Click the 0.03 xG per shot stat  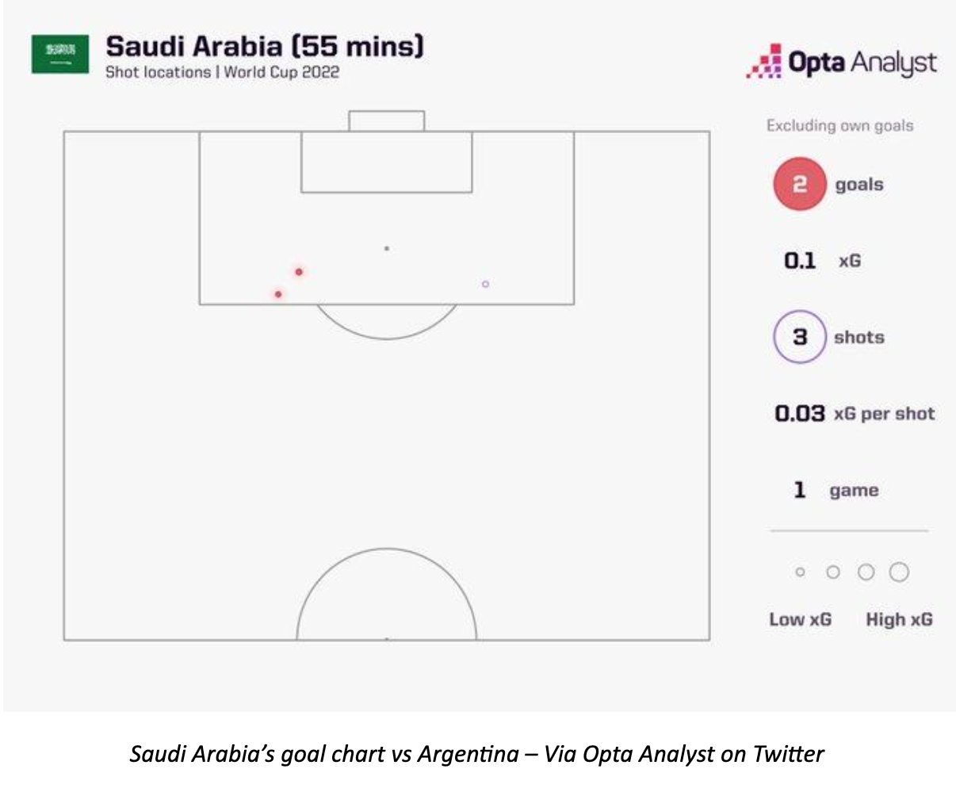[x=855, y=414]
